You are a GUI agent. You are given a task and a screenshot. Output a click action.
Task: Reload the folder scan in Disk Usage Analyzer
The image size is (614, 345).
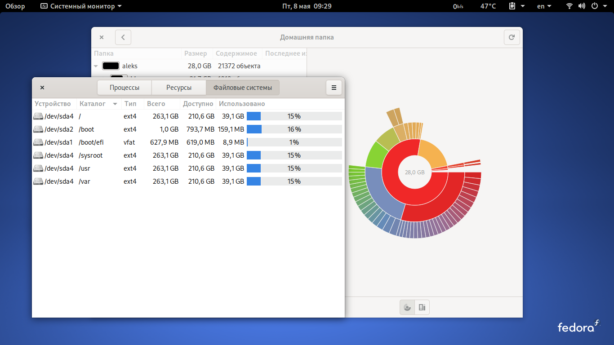pyautogui.click(x=512, y=37)
